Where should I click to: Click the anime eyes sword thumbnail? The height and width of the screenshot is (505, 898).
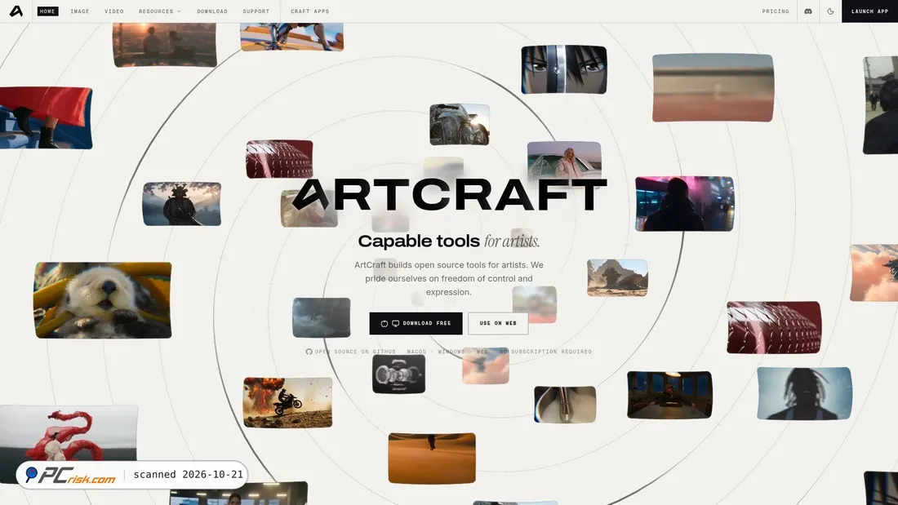click(x=564, y=69)
